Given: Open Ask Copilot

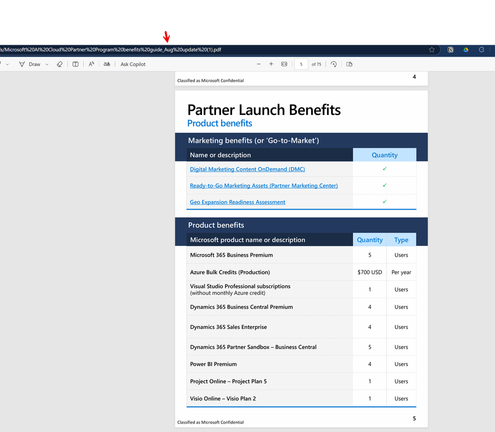Looking at the screenshot, I should (133, 64).
